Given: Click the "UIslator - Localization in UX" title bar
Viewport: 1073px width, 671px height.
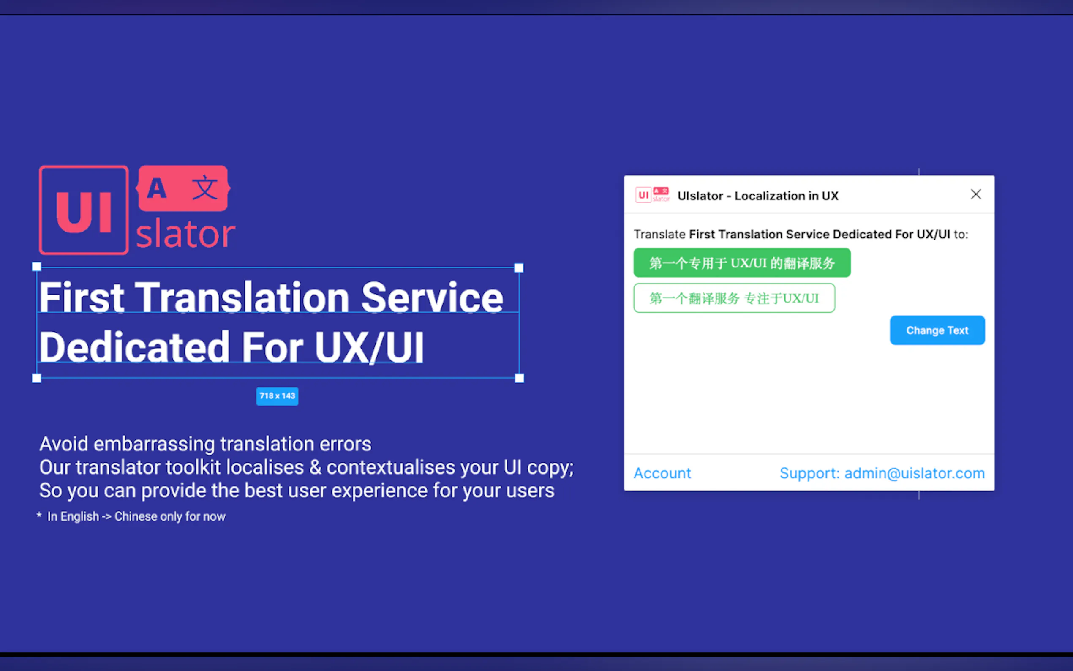Looking at the screenshot, I should [x=757, y=196].
